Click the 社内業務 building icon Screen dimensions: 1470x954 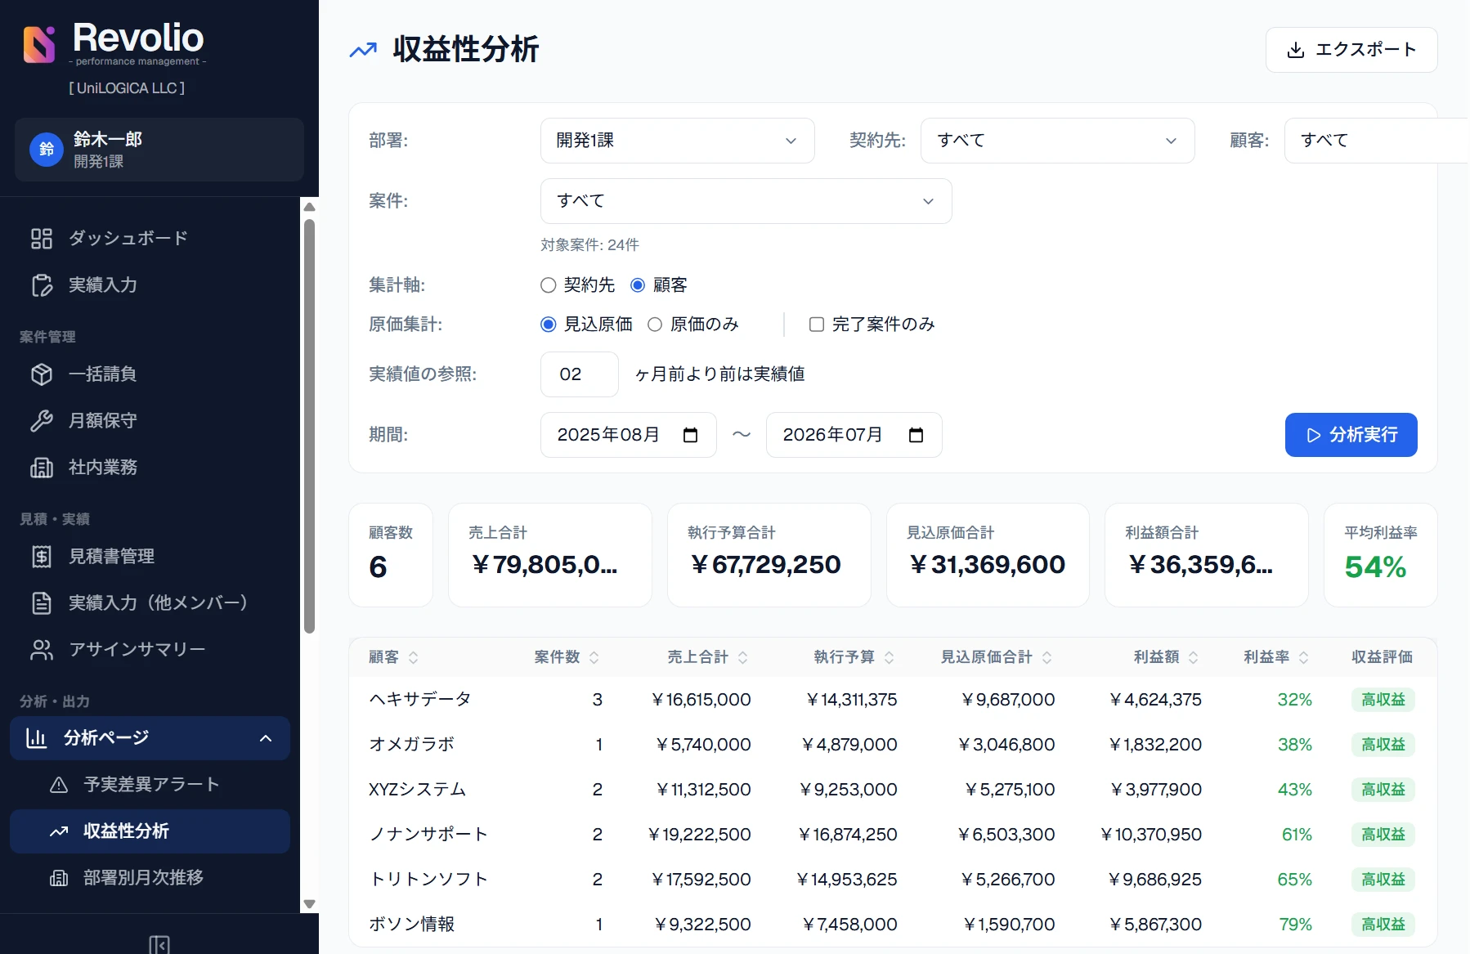(42, 468)
